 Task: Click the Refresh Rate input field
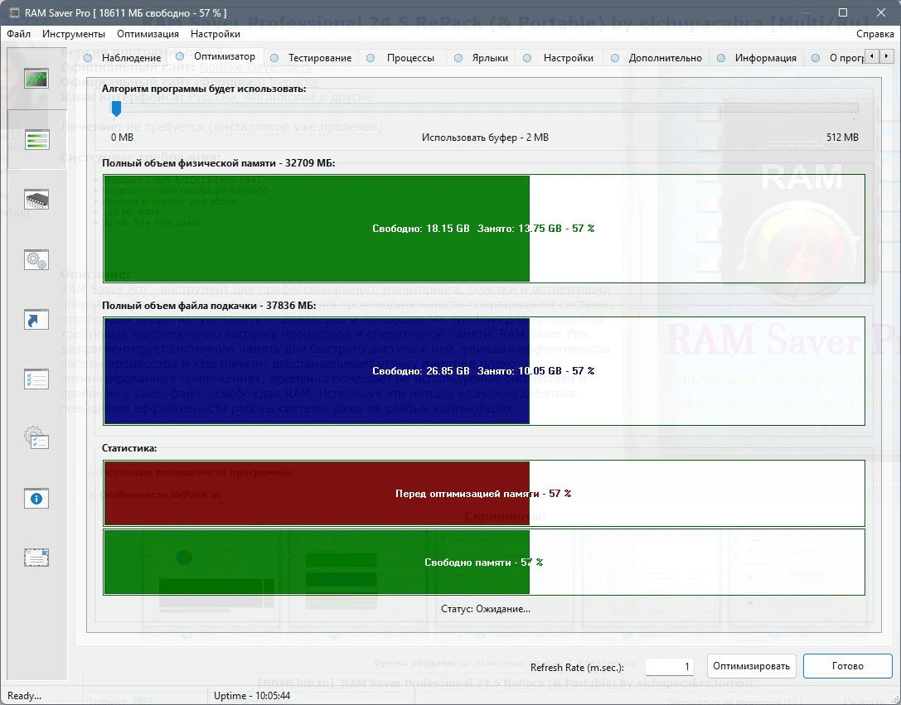tap(669, 667)
